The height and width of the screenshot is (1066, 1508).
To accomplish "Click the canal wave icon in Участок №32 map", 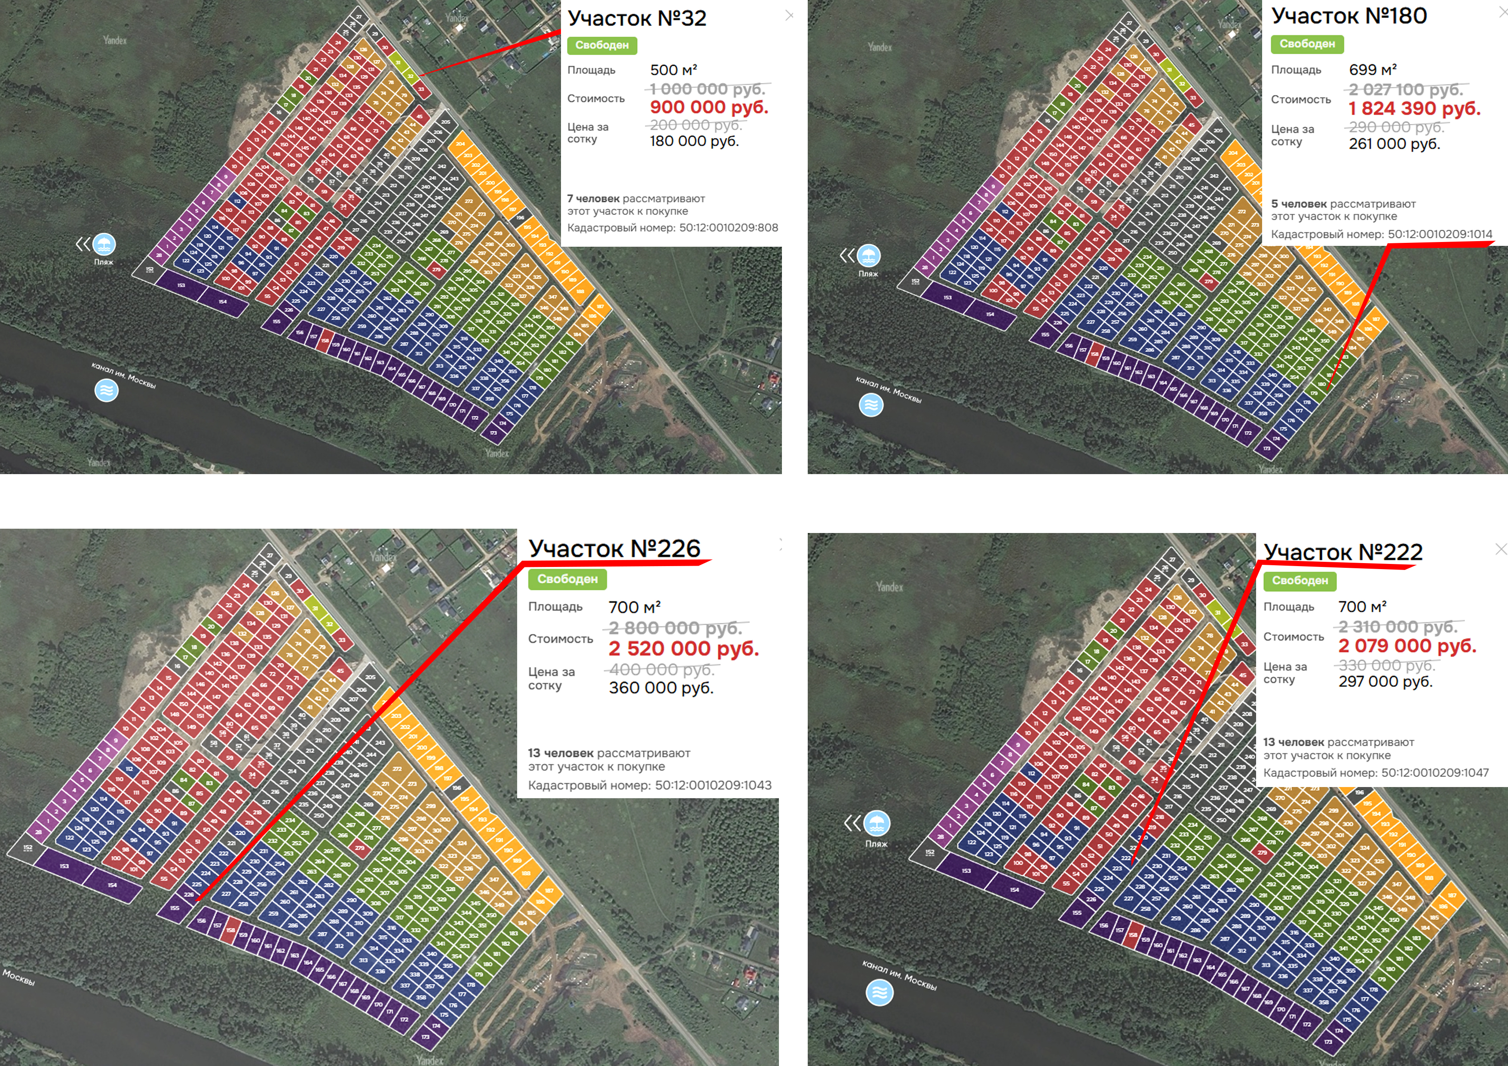I will (107, 391).
